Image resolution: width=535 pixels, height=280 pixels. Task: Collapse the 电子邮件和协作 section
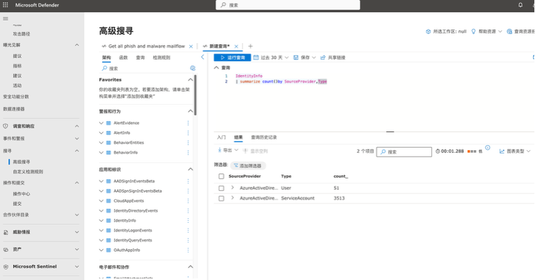[x=190, y=267]
